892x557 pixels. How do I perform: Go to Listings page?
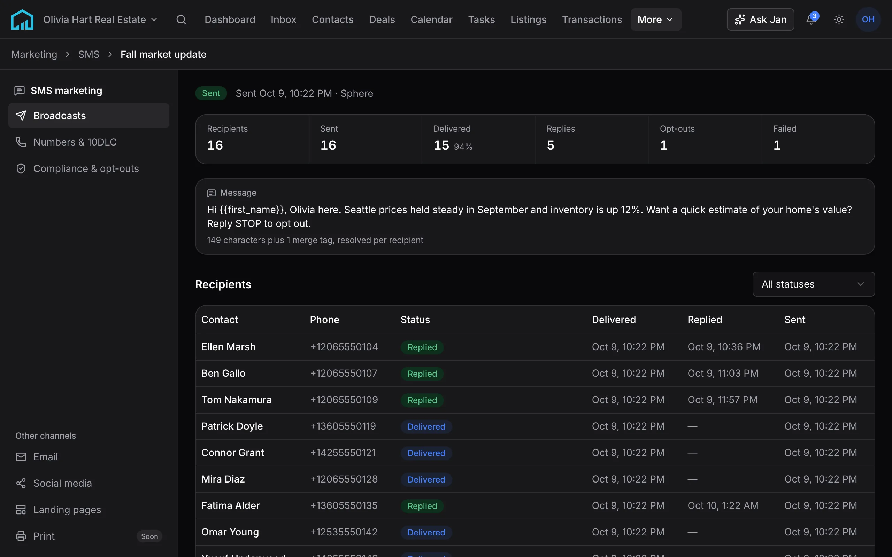pyautogui.click(x=528, y=19)
